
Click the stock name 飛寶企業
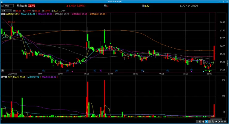(22, 6)
